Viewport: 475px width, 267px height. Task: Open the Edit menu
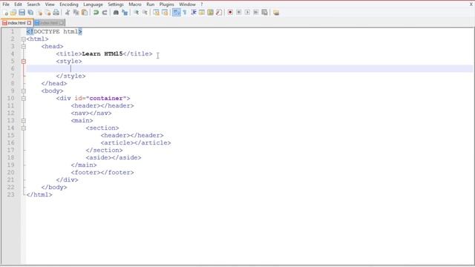tap(18, 4)
